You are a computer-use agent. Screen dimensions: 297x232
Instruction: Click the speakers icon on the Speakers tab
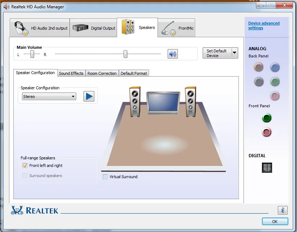[x=128, y=27]
